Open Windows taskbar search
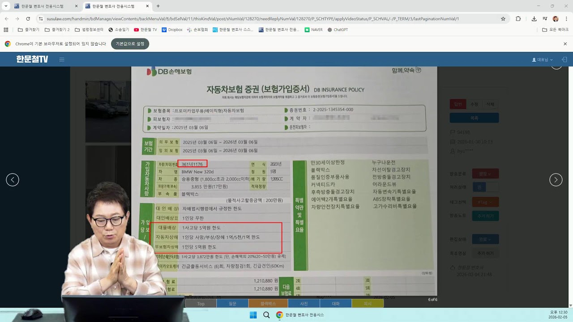Screen dimensions: 573x322 click(x=266, y=315)
